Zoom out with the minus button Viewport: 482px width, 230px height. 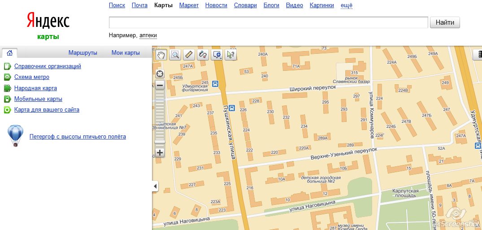(160, 85)
